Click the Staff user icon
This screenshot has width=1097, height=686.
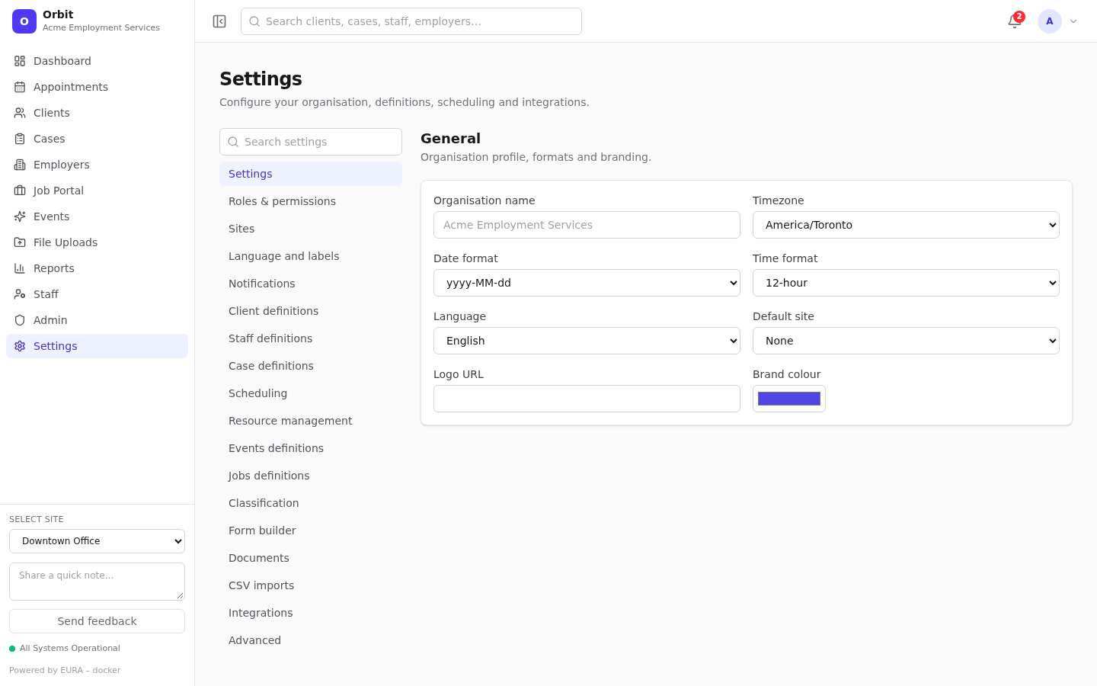(x=20, y=294)
